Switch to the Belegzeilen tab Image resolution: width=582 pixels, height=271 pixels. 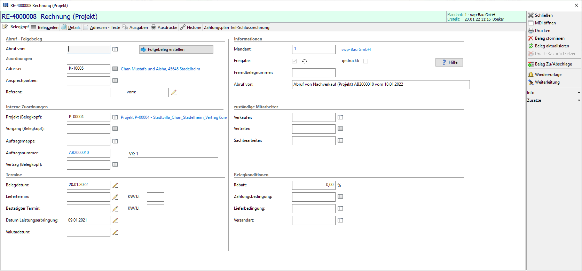click(x=45, y=28)
